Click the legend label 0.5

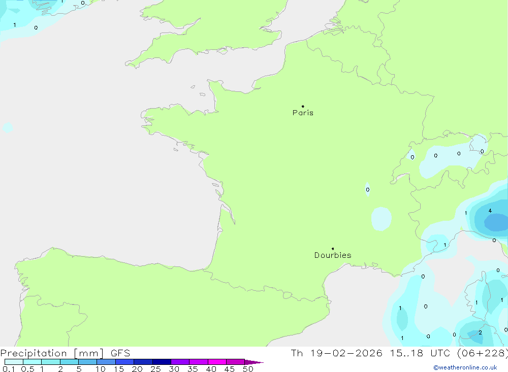click(27, 369)
